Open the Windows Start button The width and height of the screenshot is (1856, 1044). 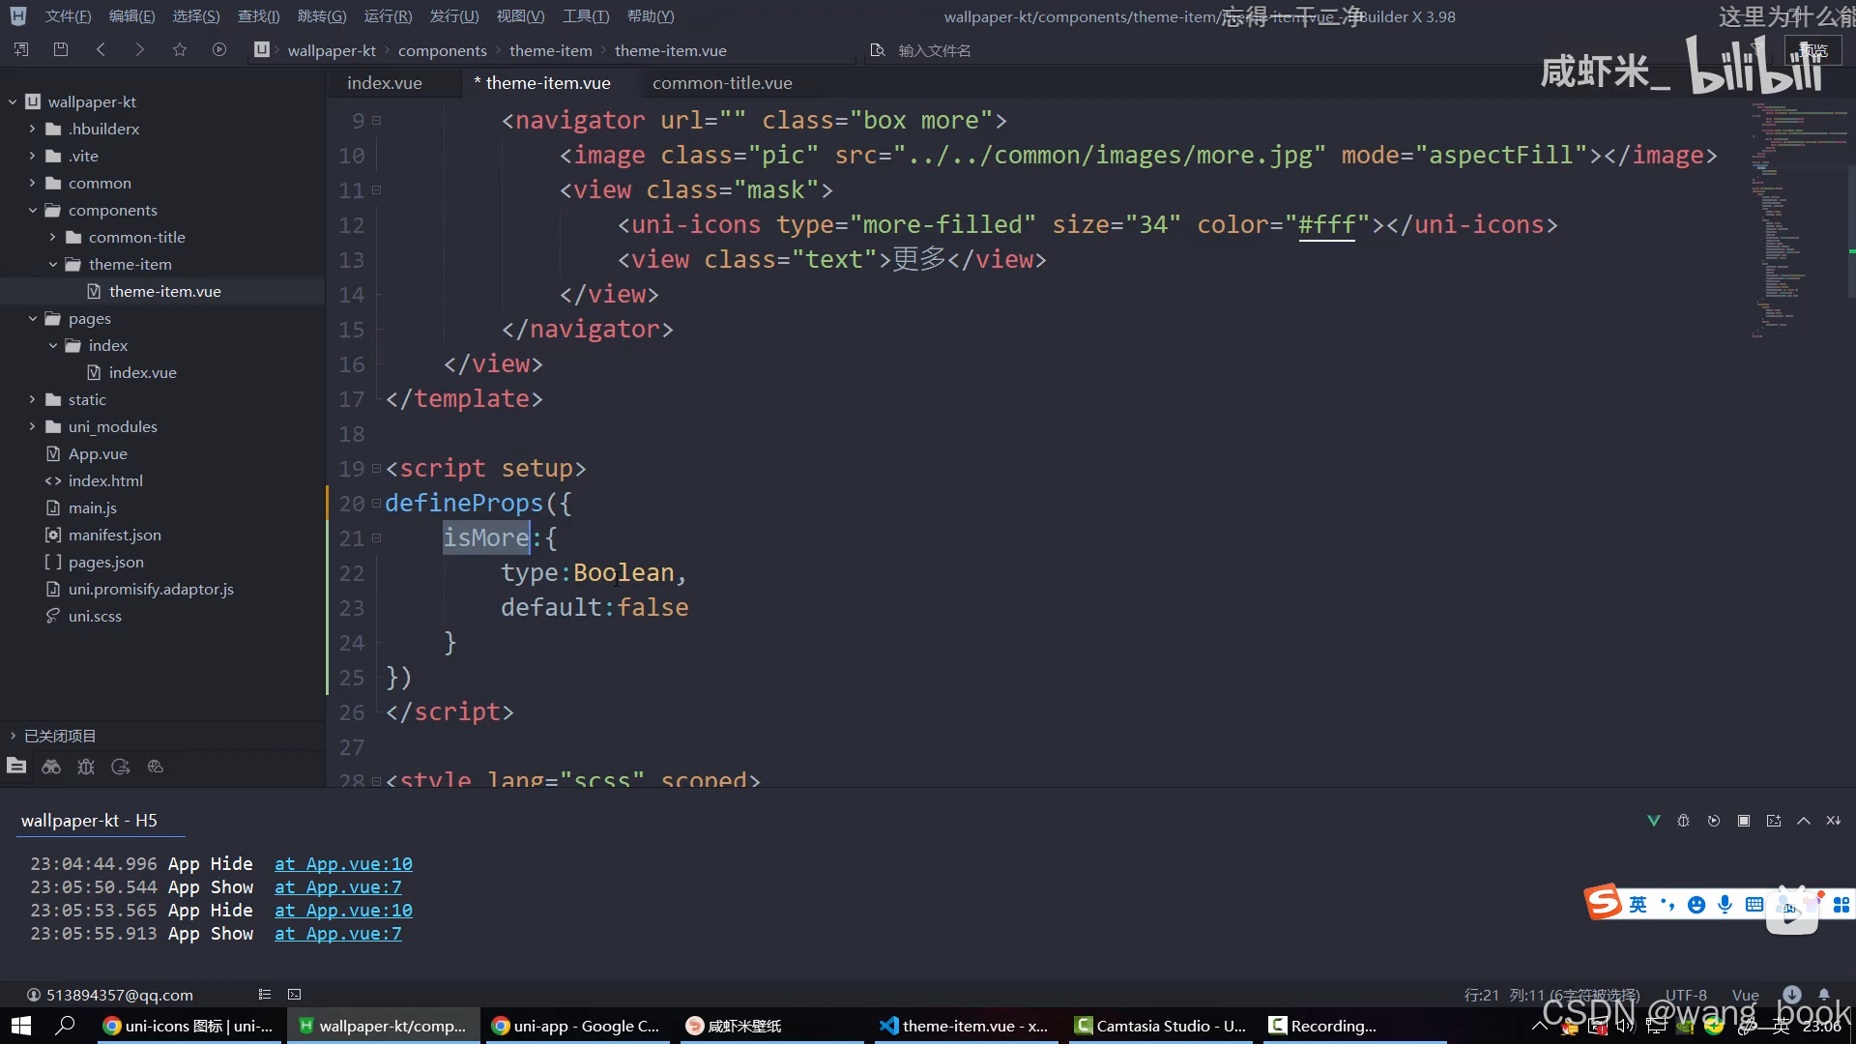[21, 1026]
